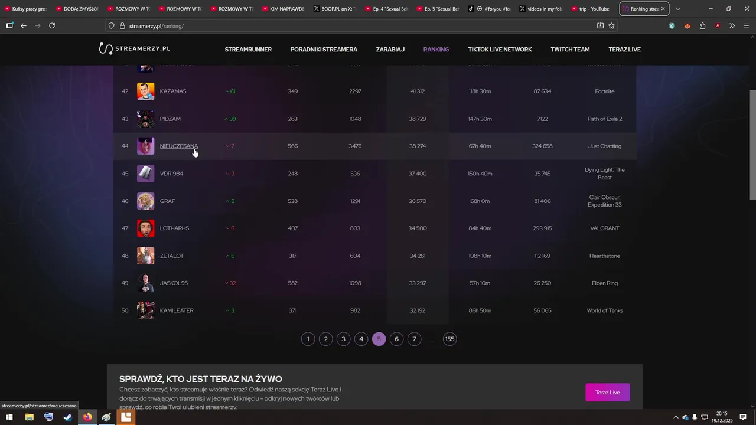Open the ZETALOT streamer link

(172, 256)
